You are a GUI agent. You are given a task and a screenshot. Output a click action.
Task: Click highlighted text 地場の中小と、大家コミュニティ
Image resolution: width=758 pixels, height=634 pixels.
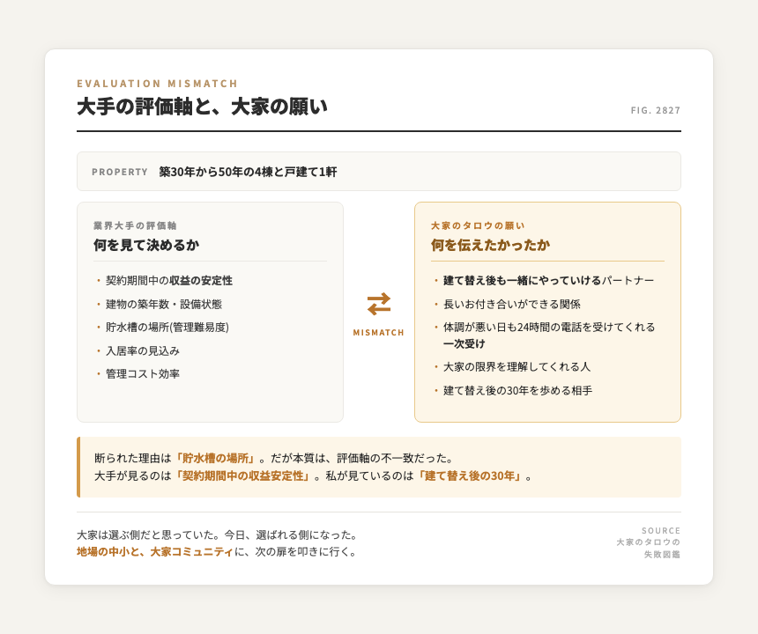[155, 552]
